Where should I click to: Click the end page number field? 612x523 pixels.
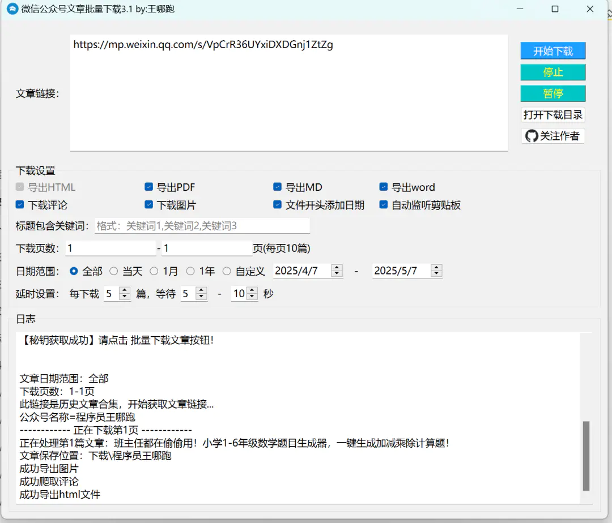click(207, 248)
